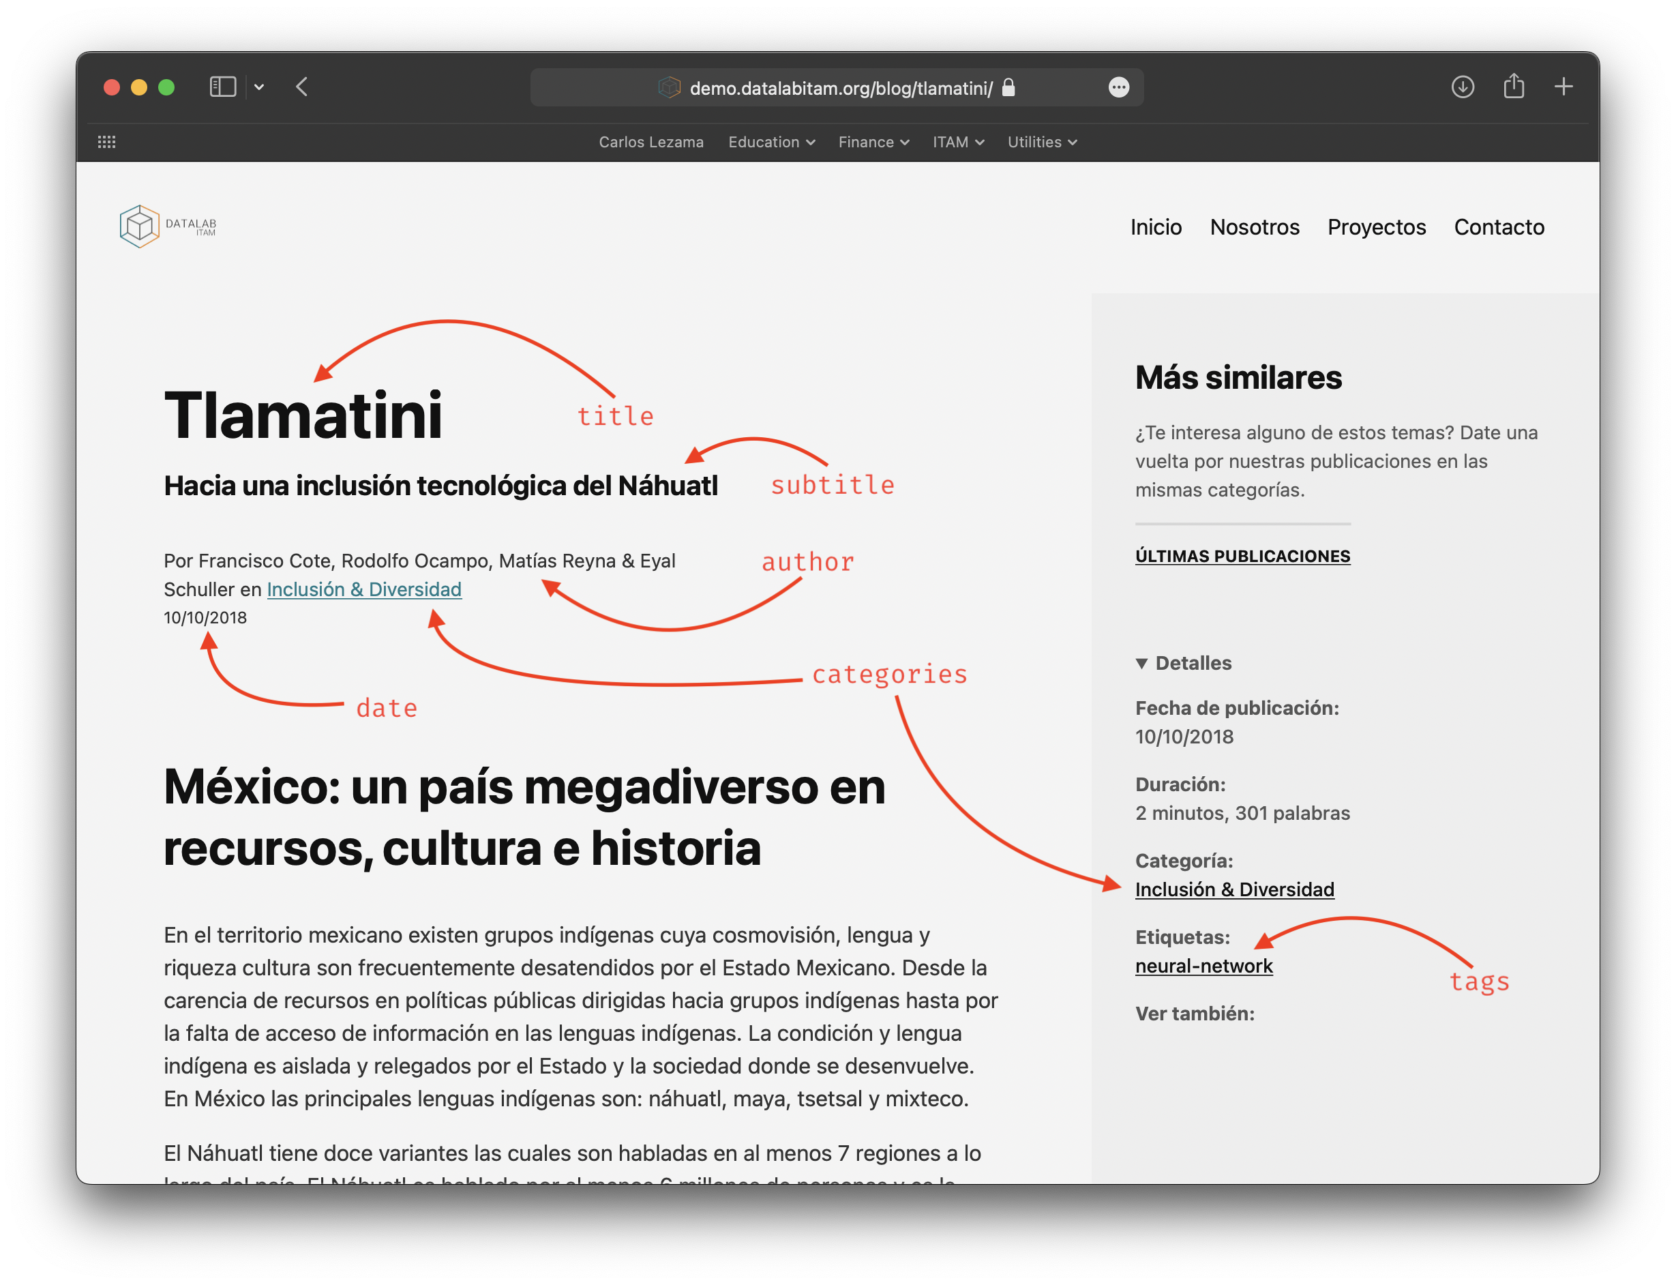
Task: Open the neural-network tag link
Action: pyautogui.click(x=1203, y=966)
